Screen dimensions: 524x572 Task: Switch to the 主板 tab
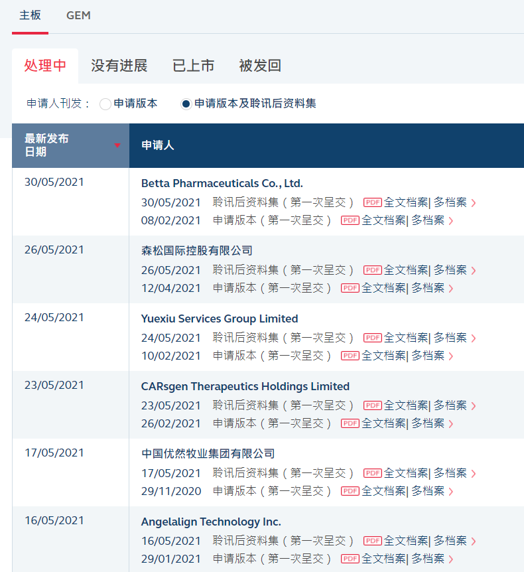30,15
